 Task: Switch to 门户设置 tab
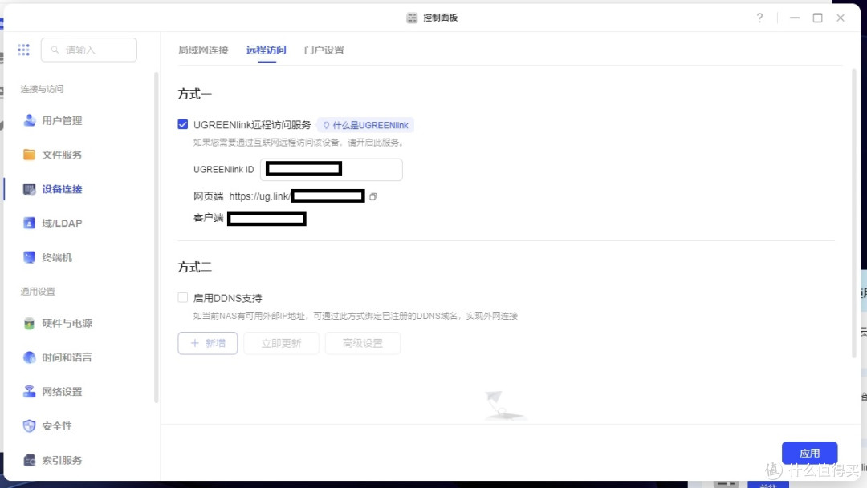tap(324, 50)
